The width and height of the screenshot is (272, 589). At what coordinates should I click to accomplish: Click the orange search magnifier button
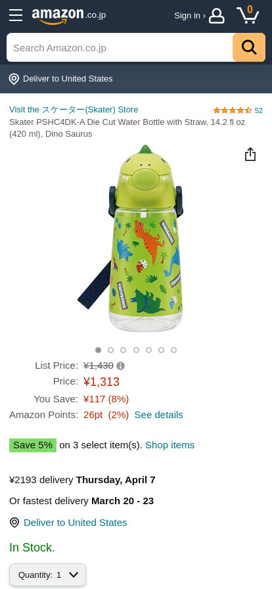(x=249, y=47)
